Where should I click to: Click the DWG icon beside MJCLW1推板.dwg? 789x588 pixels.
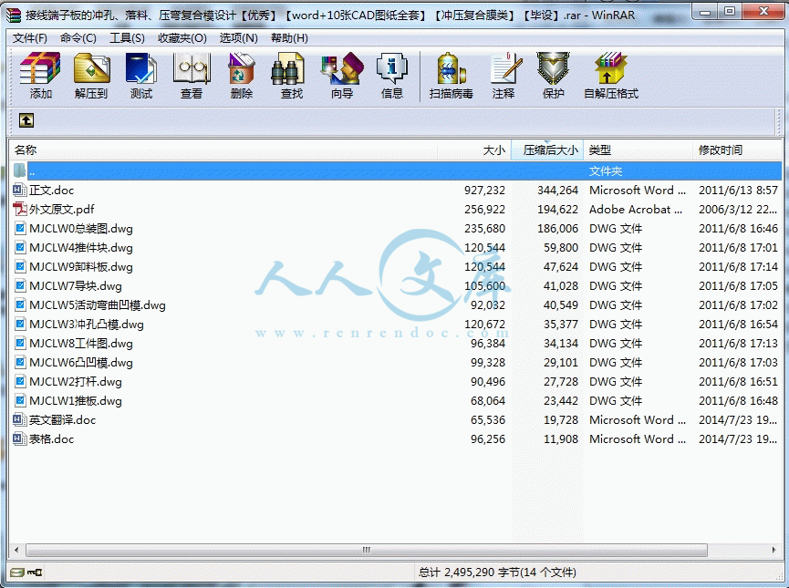click(20, 401)
